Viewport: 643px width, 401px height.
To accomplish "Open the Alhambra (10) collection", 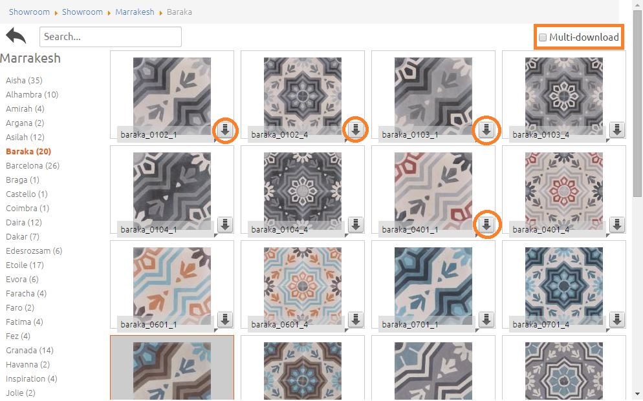I will pos(32,94).
